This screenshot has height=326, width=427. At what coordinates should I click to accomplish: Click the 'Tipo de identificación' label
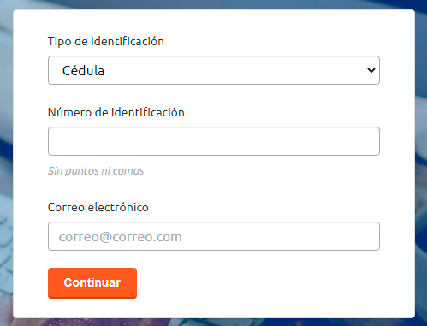pyautogui.click(x=106, y=41)
